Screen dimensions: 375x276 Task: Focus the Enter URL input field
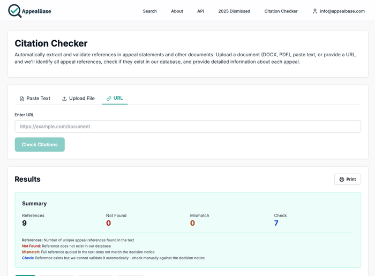pos(187,126)
